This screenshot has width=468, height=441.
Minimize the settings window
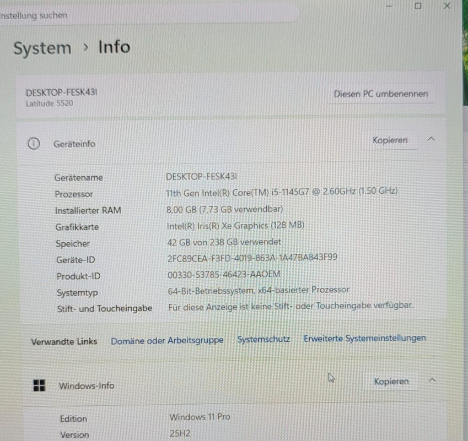(389, 6)
